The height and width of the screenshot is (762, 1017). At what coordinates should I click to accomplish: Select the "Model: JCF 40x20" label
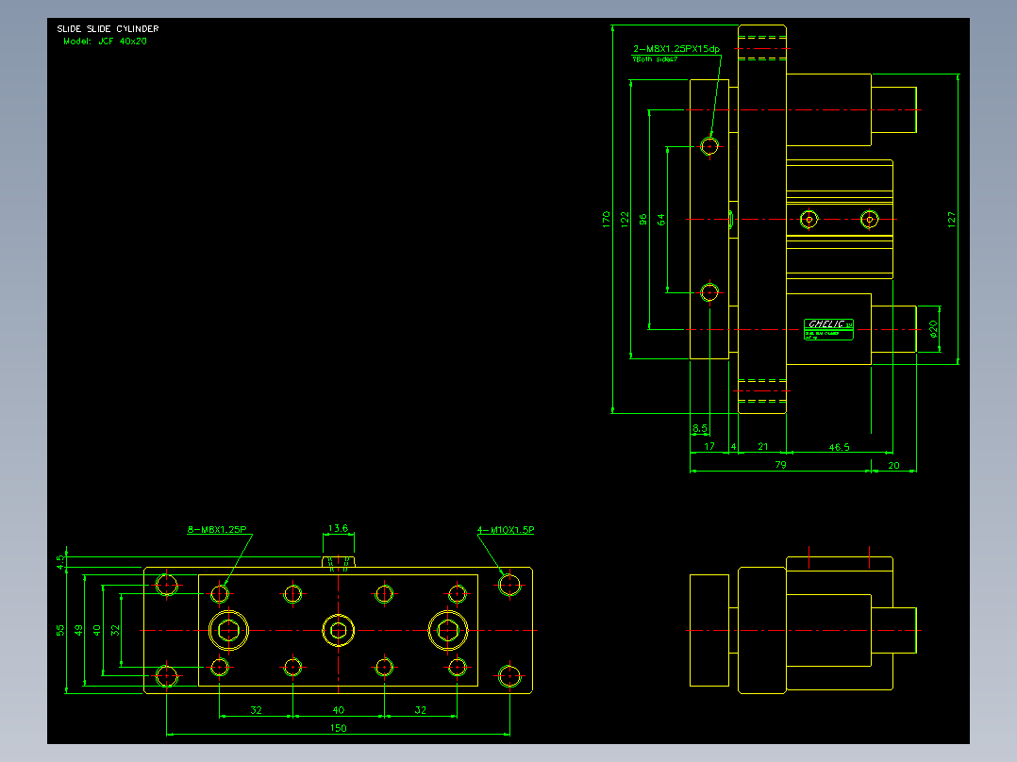(105, 41)
